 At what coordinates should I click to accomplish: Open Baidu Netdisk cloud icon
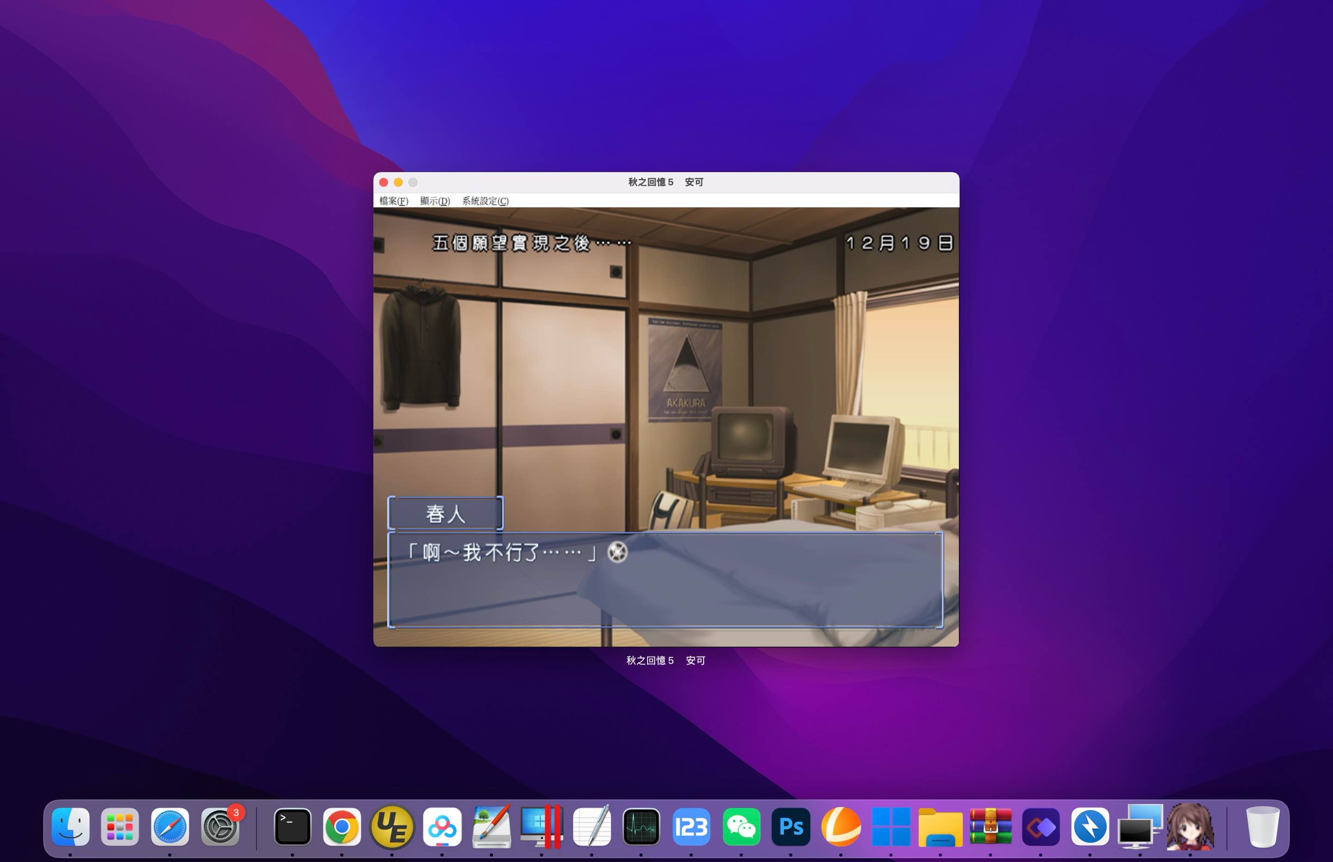[x=442, y=826]
